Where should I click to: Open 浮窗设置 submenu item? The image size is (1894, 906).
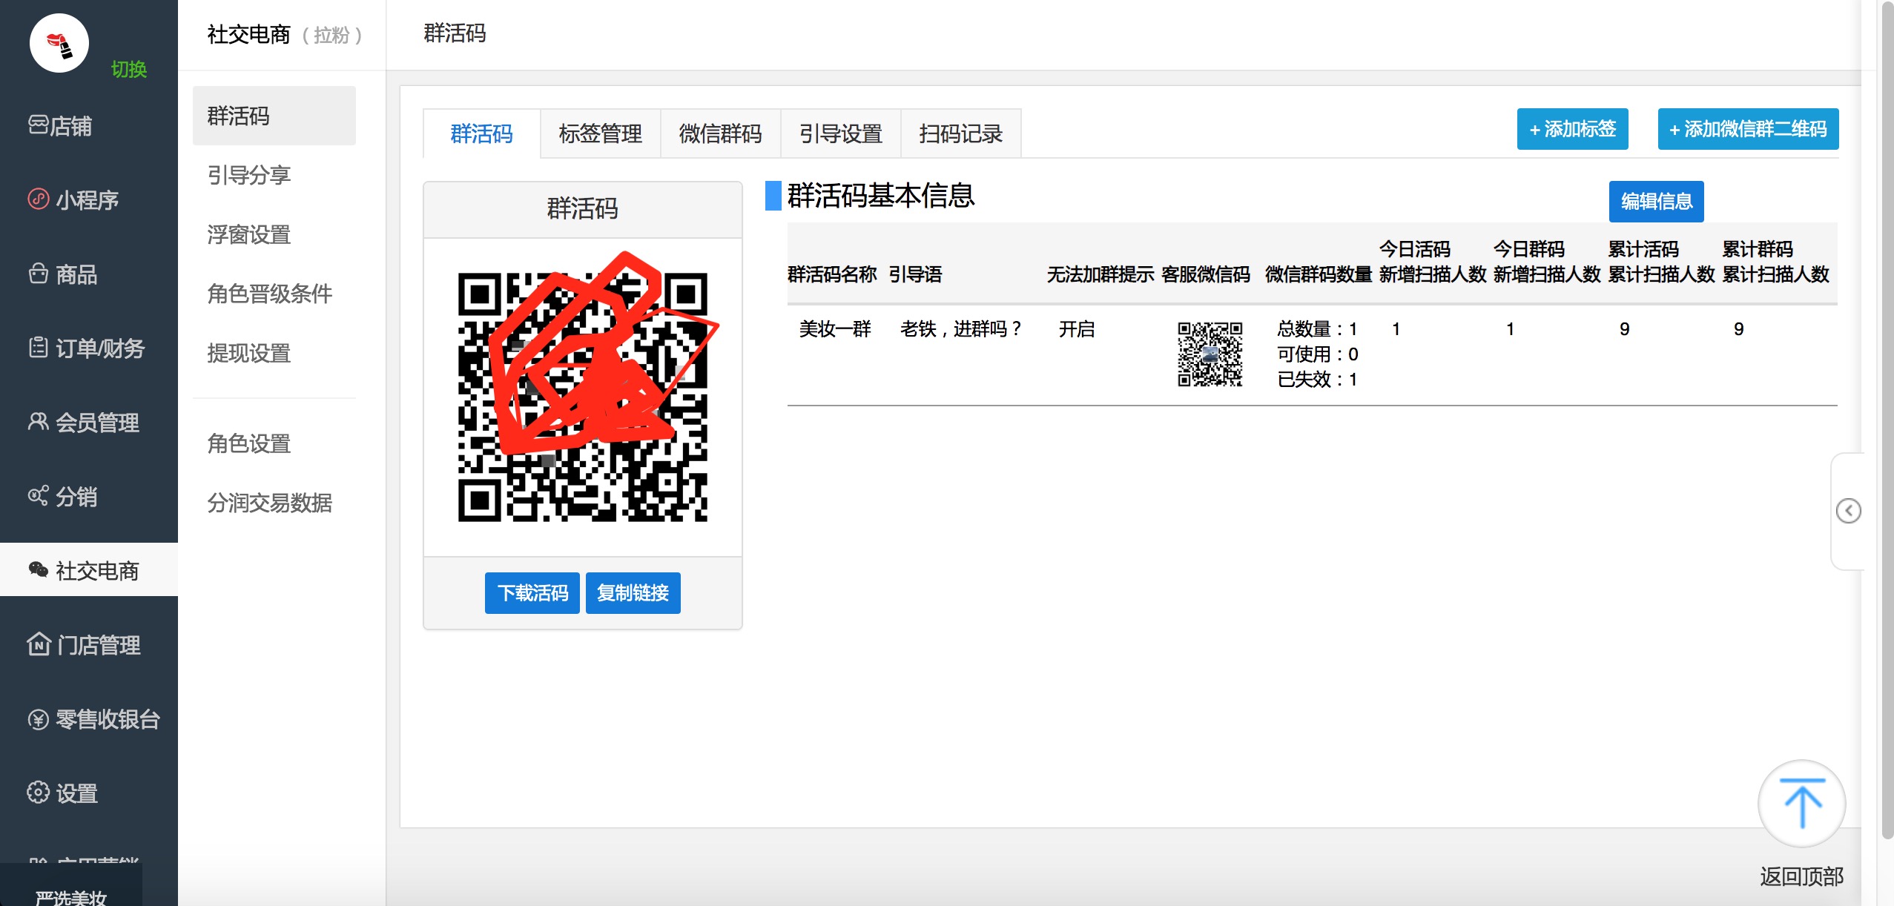click(x=249, y=234)
